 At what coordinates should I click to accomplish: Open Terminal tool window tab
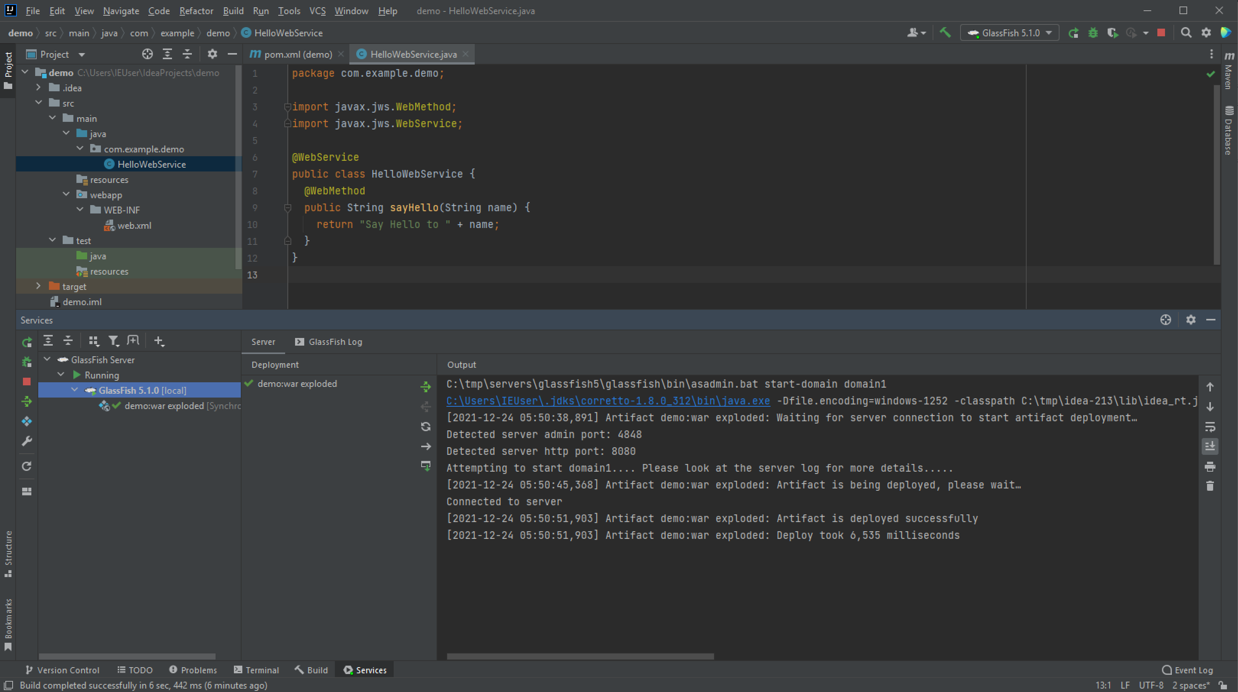[x=256, y=670]
